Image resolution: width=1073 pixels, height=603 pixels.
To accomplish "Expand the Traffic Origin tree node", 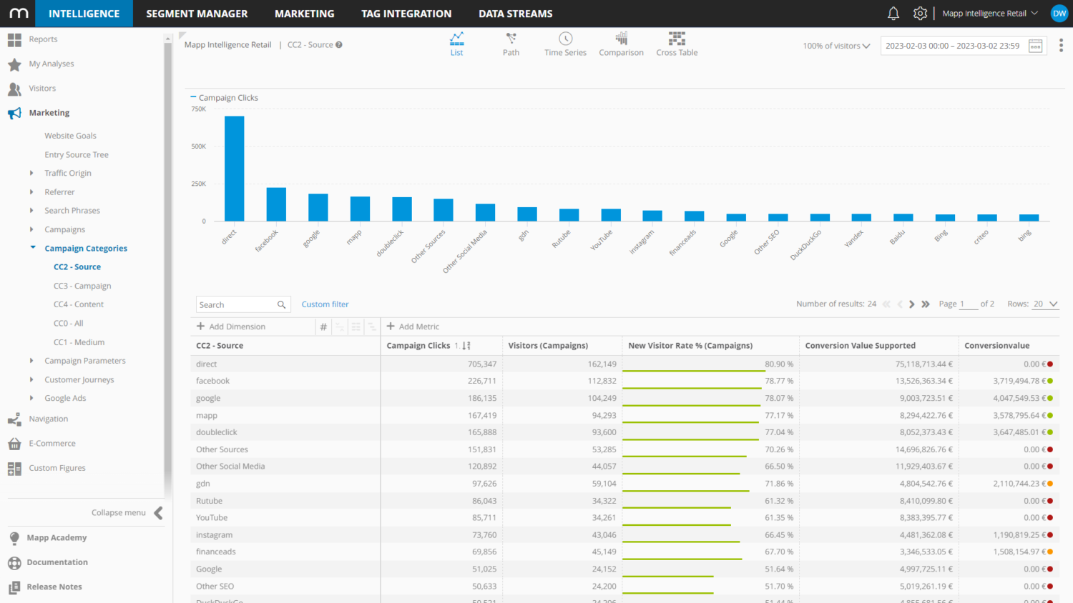I will point(31,173).
